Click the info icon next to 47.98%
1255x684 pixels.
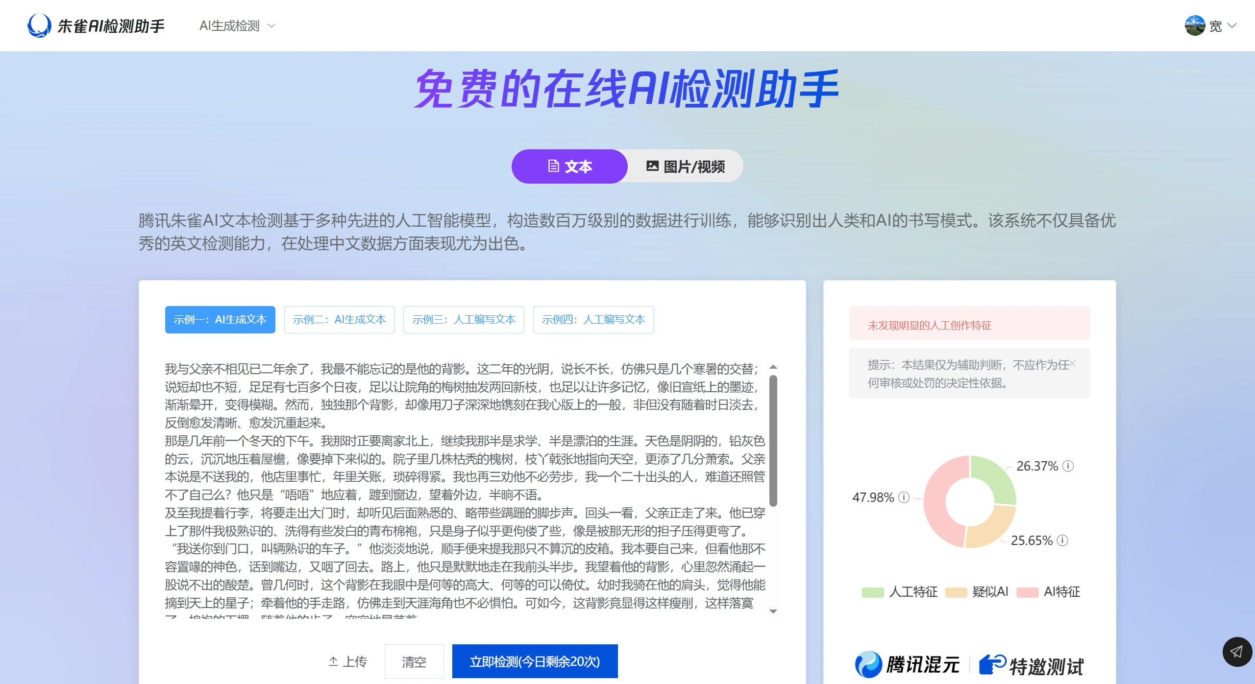pyautogui.click(x=903, y=498)
